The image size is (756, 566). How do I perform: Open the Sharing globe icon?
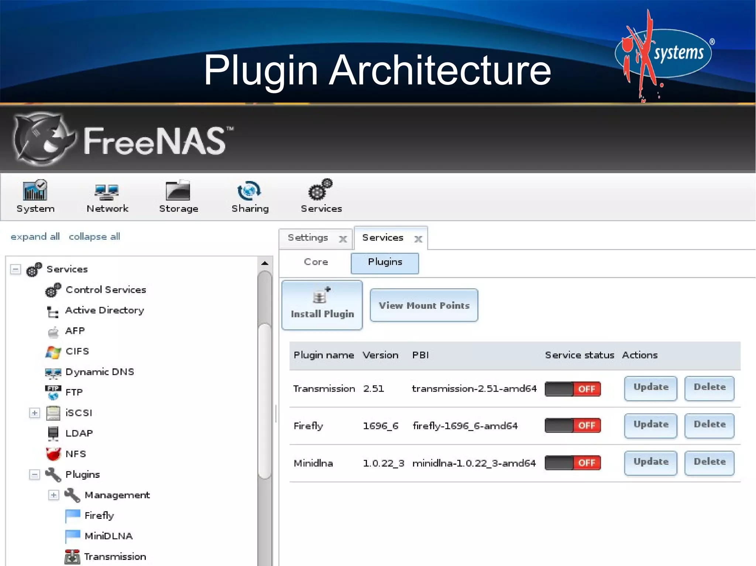pyautogui.click(x=249, y=190)
